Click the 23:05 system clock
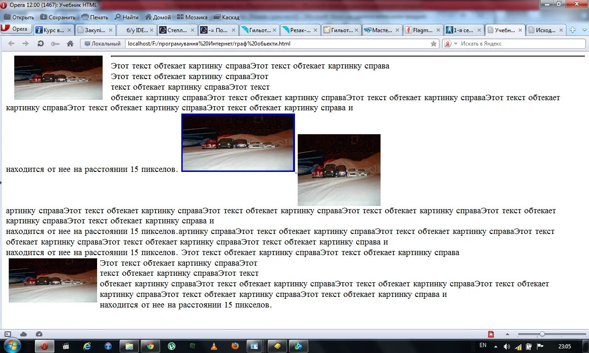This screenshot has width=589, height=353. pos(565,346)
